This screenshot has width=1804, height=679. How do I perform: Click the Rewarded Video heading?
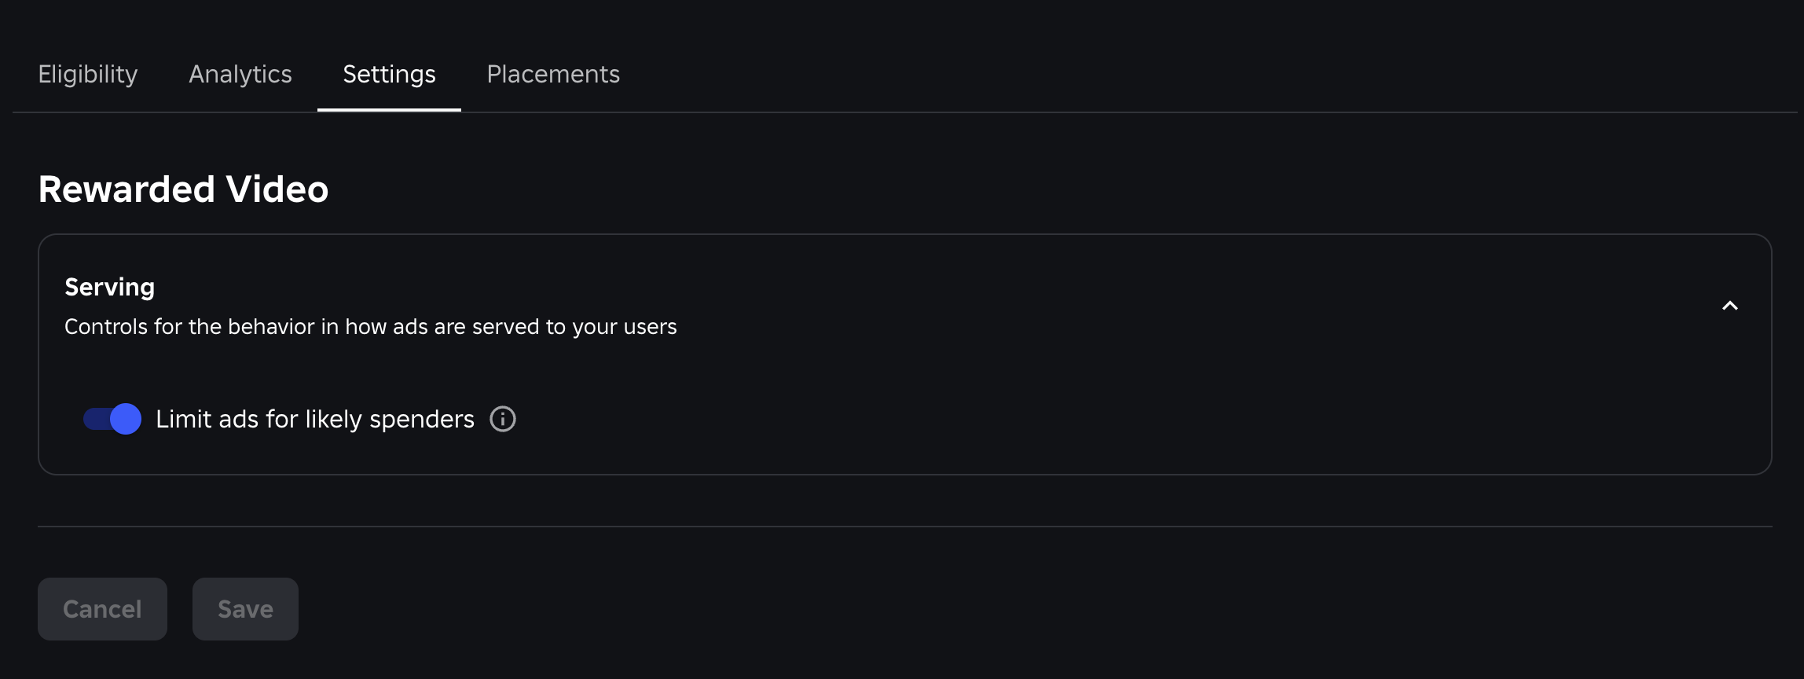point(183,189)
